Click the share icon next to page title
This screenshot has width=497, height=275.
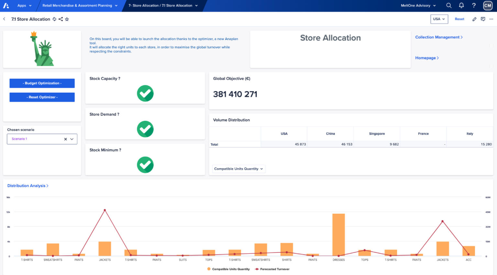[61, 19]
